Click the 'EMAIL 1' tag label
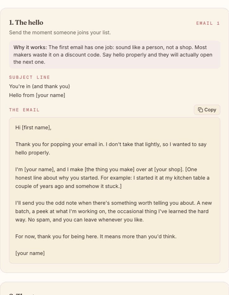This screenshot has height=295, width=229. point(208,23)
